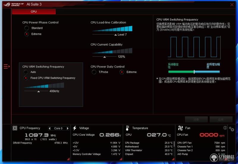The image size is (238, 164).
Task: Click the VRM switching waveform graph
Action: 194,47
